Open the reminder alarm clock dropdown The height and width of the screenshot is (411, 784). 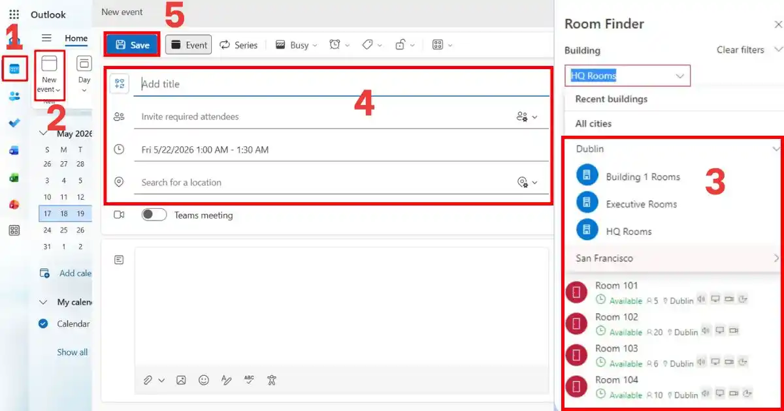[339, 44]
